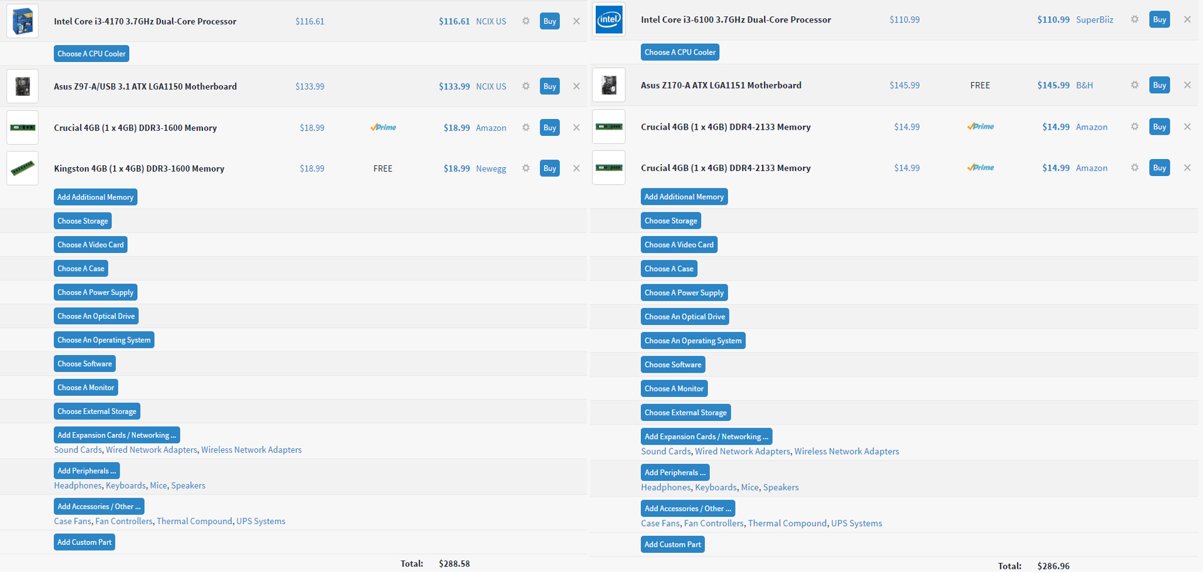Click gear icon for Intel Core i3-6100 row
Image resolution: width=1203 pixels, height=573 pixels.
1135,19
